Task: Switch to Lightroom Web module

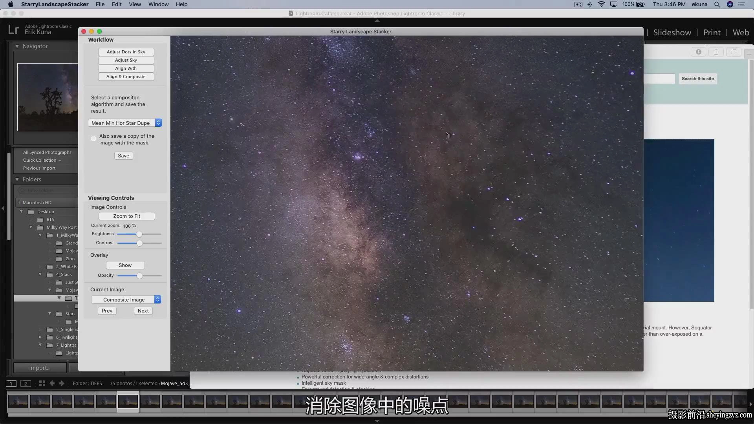Action: 741,33
